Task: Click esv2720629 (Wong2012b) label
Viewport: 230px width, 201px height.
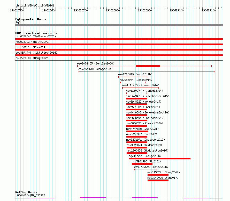Action: [x=135, y=74]
